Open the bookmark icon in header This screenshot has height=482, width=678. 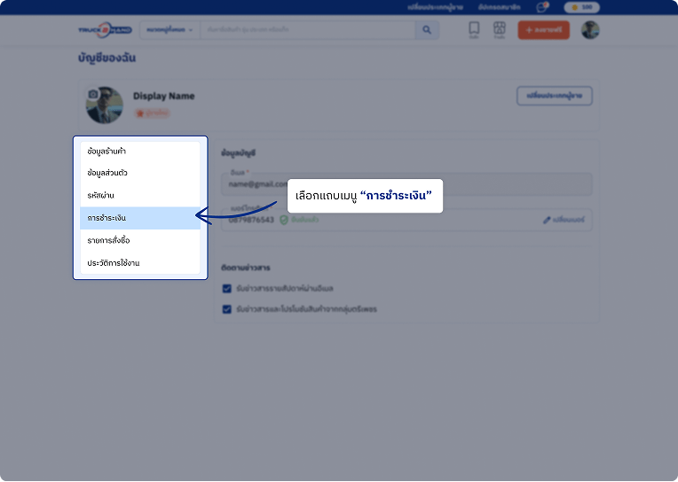pyautogui.click(x=474, y=28)
